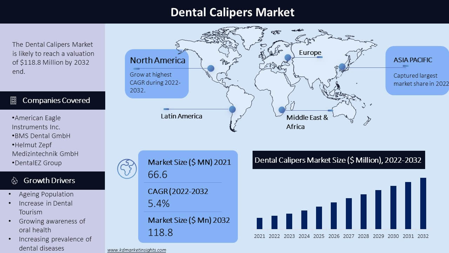Image resolution: width=449 pixels, height=253 pixels.
Task: Click the 2025 bar in chart
Action: [319, 218]
